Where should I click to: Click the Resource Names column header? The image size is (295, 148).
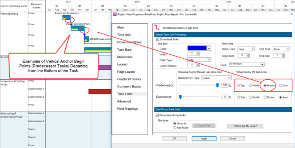pos(37,6)
